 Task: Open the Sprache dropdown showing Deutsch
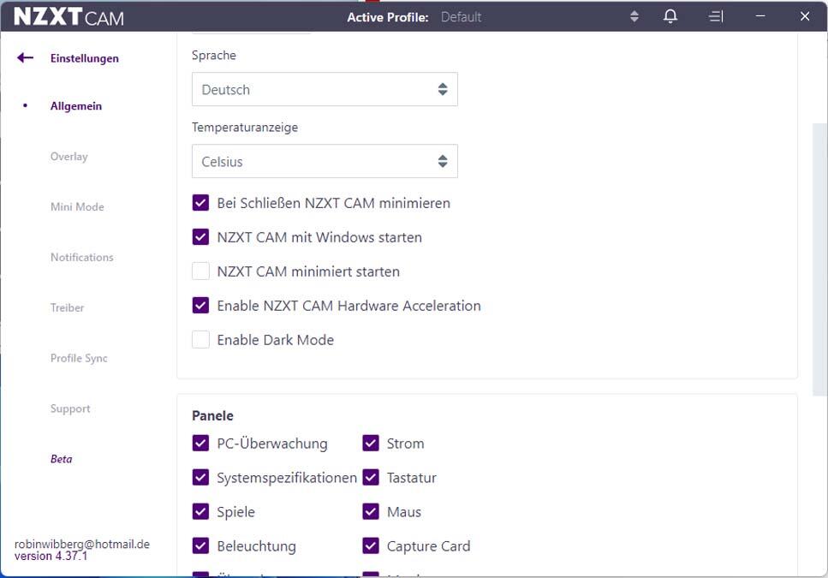[x=325, y=90]
